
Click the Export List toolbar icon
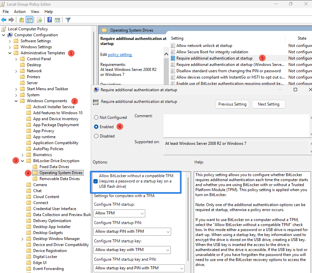[39, 20]
